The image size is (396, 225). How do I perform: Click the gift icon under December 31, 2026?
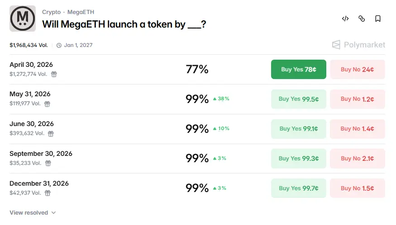coord(48,193)
